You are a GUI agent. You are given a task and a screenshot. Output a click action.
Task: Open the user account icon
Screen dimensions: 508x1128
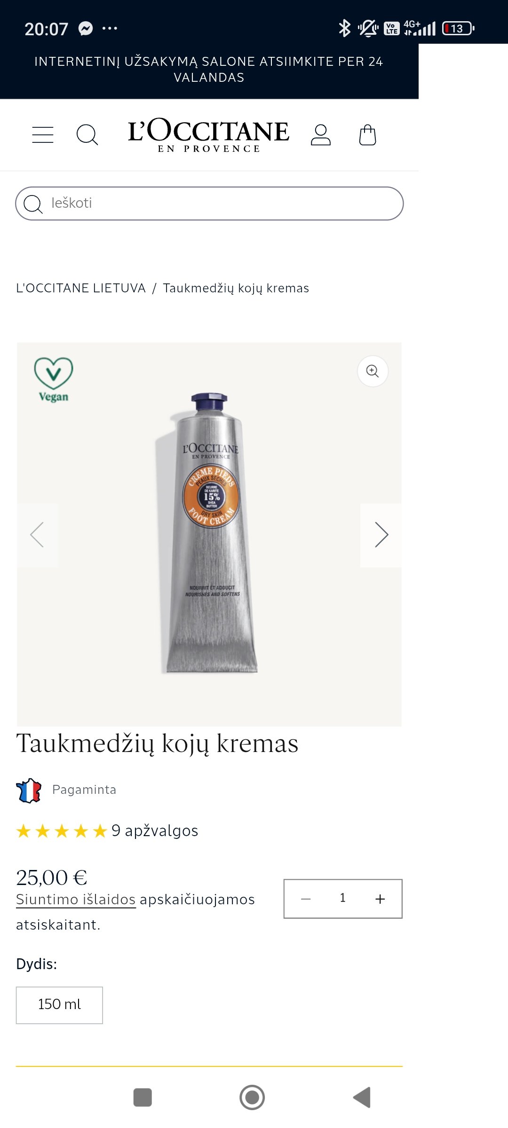click(x=321, y=135)
